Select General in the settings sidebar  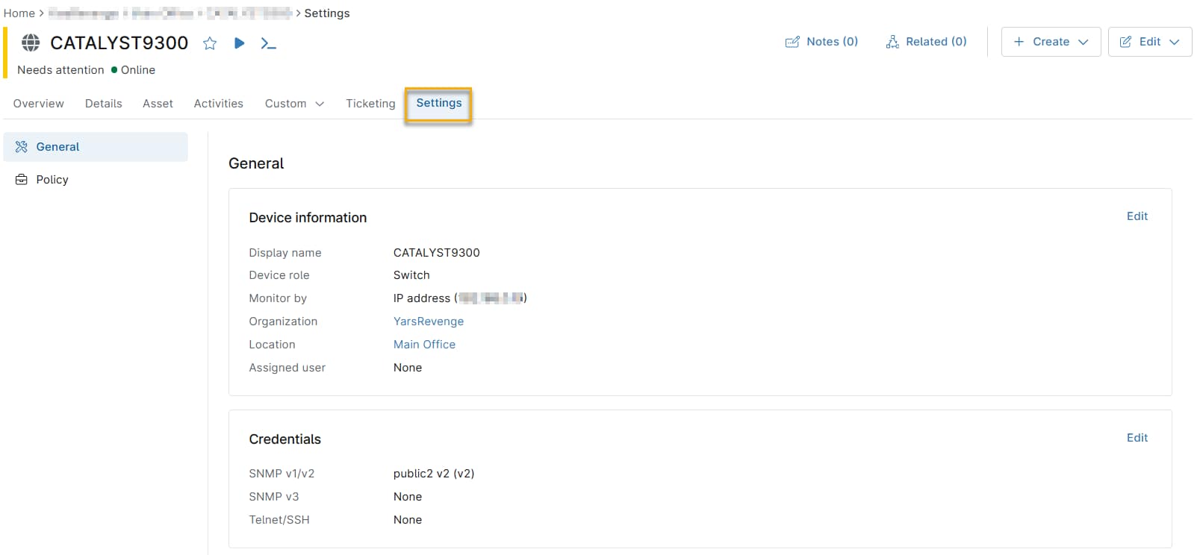click(x=57, y=147)
